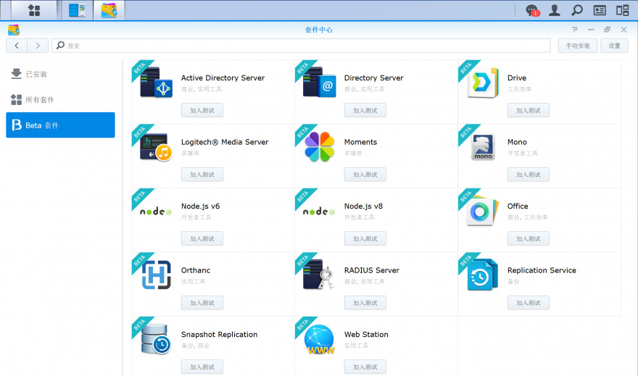Open the Snapshot Replication icon
Image resolution: width=638 pixels, height=376 pixels.
[156, 340]
